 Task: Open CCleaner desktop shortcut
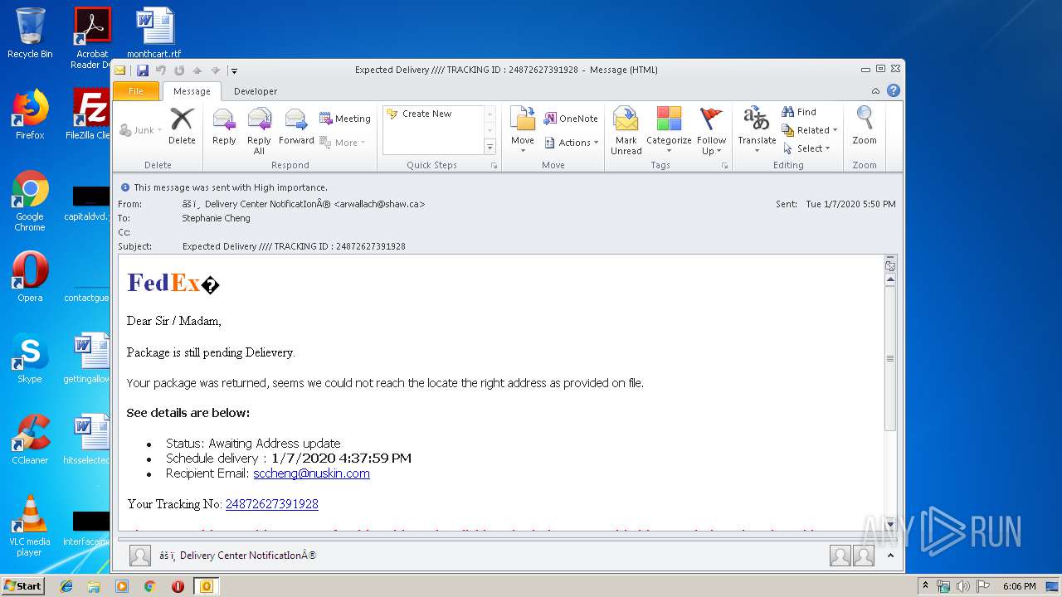tap(30, 439)
